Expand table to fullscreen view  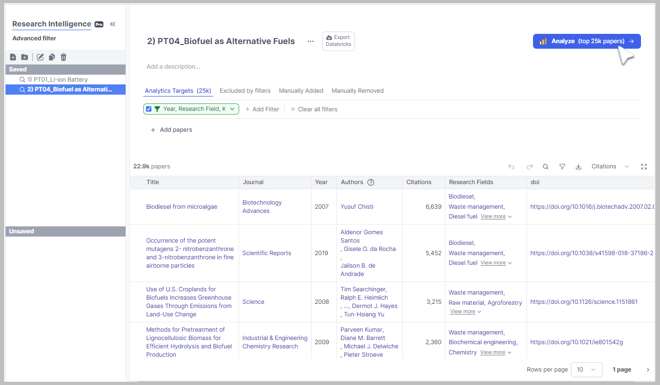tap(643, 167)
